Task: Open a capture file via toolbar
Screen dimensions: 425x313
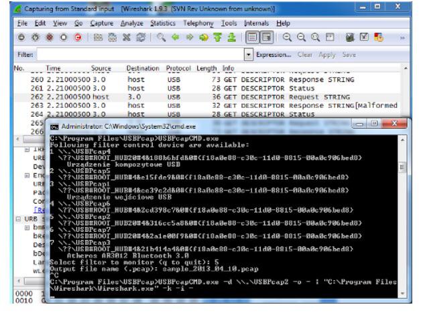Action: 98,37
